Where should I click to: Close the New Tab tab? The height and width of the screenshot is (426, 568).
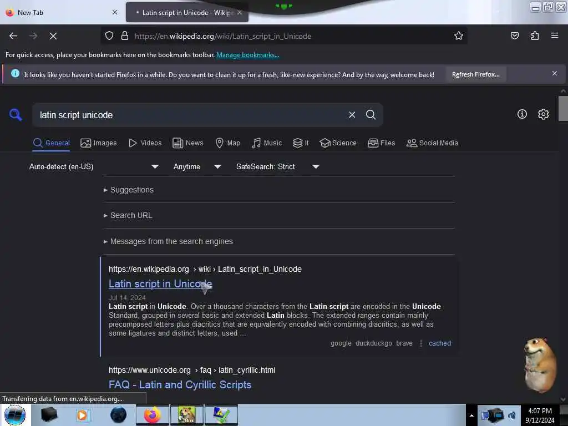[114, 12]
